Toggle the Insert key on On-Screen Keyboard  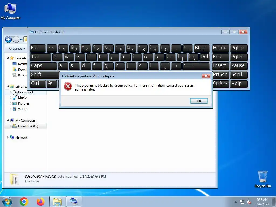220,66
